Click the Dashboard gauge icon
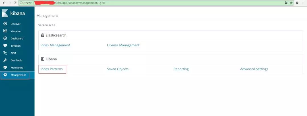This screenshot has width=307, height=116. coord(5,38)
